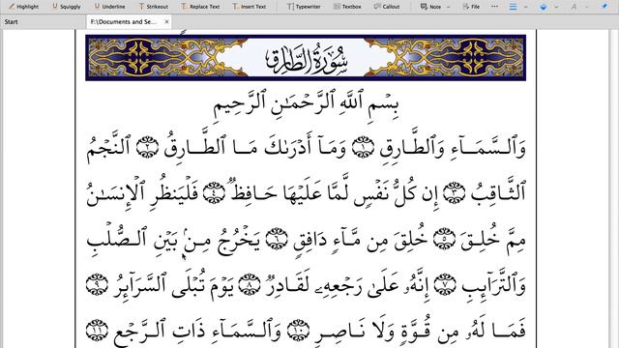
Task: Expand the font A dropdown arrow
Action: click(x=587, y=7)
